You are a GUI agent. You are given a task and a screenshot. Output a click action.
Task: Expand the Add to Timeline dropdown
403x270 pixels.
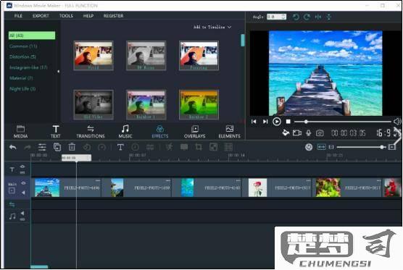point(212,27)
